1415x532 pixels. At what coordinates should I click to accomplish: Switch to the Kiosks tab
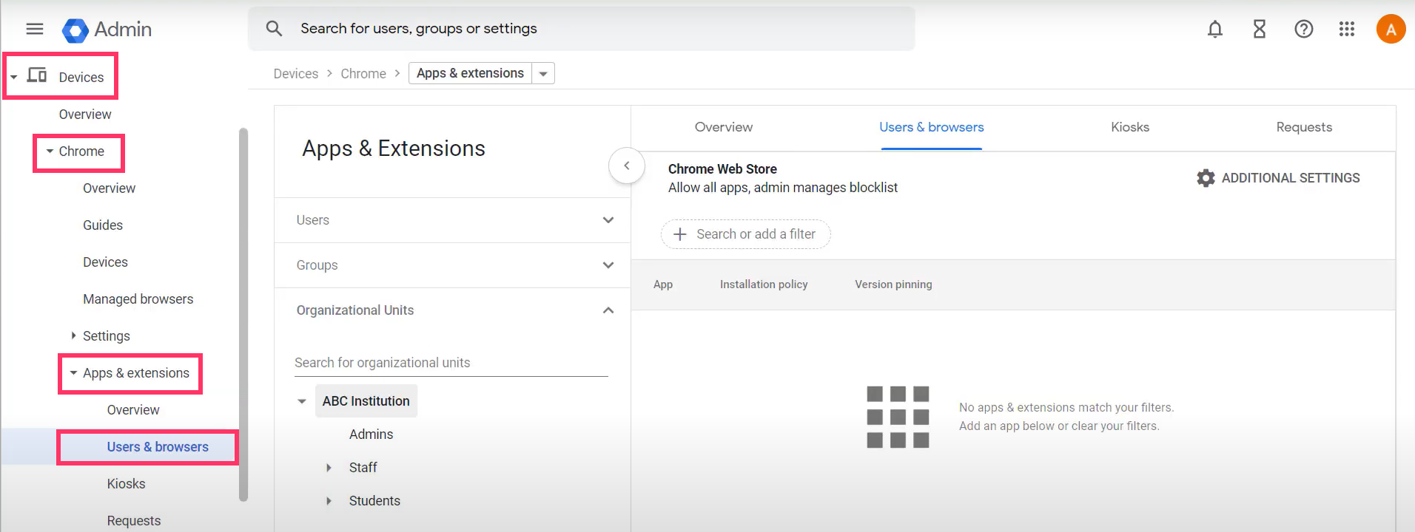1130,127
